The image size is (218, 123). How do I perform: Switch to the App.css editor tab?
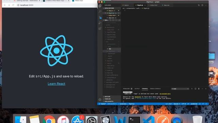(x=167, y=5)
